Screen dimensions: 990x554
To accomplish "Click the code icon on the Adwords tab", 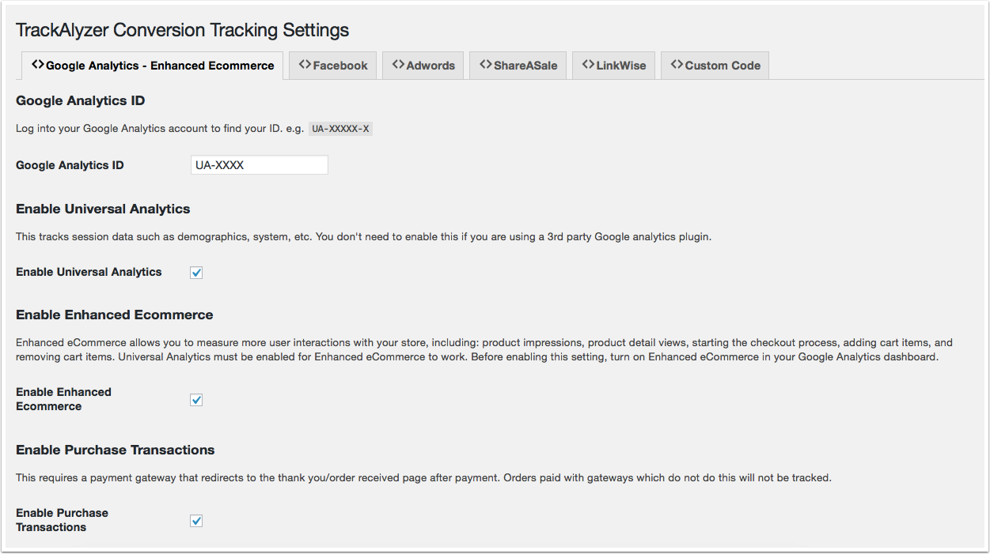I will click(x=398, y=65).
